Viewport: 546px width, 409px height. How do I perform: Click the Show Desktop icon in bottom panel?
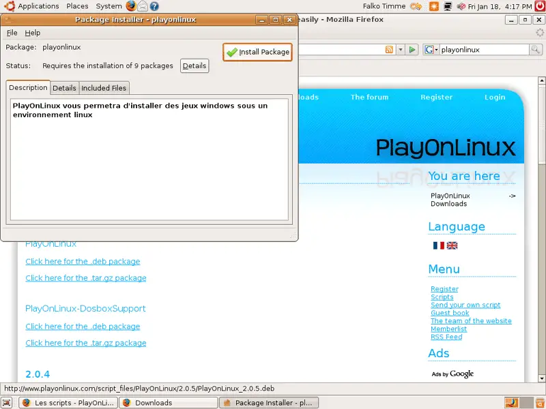pyautogui.click(x=7, y=403)
